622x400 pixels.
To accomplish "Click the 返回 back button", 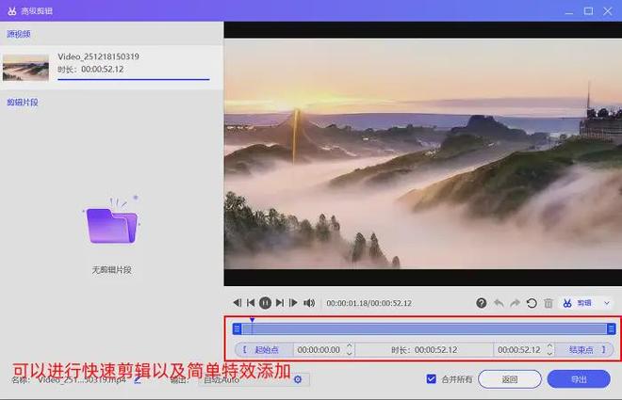I will point(510,379).
